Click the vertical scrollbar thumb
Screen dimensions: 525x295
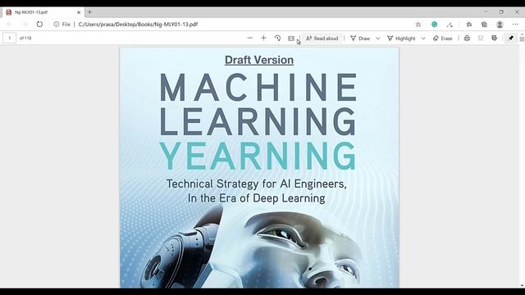[x=522, y=39]
